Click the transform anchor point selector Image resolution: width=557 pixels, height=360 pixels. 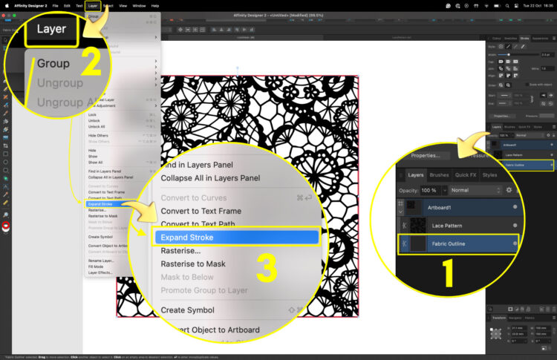tap(496, 335)
